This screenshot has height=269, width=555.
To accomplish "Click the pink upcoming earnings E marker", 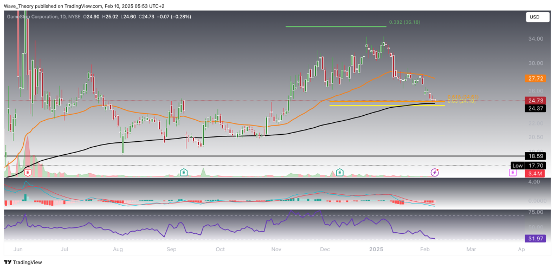I will click(512, 173).
